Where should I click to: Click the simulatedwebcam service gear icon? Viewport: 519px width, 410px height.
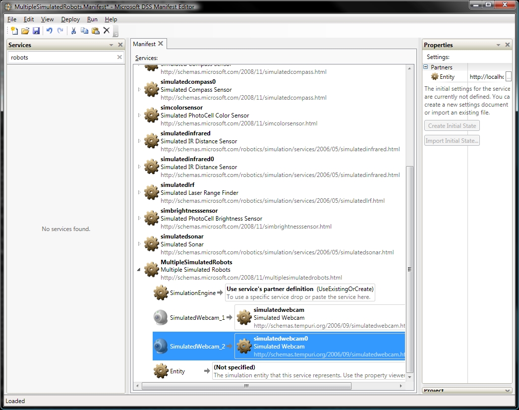click(x=244, y=318)
